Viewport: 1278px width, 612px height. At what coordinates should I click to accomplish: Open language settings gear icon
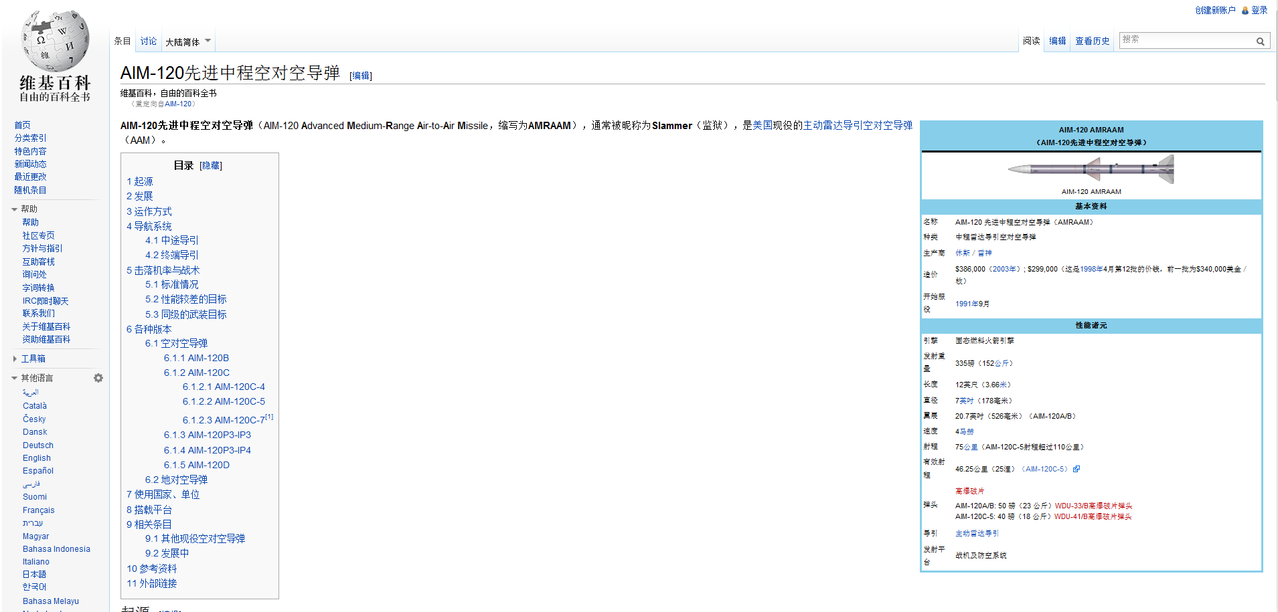[98, 378]
